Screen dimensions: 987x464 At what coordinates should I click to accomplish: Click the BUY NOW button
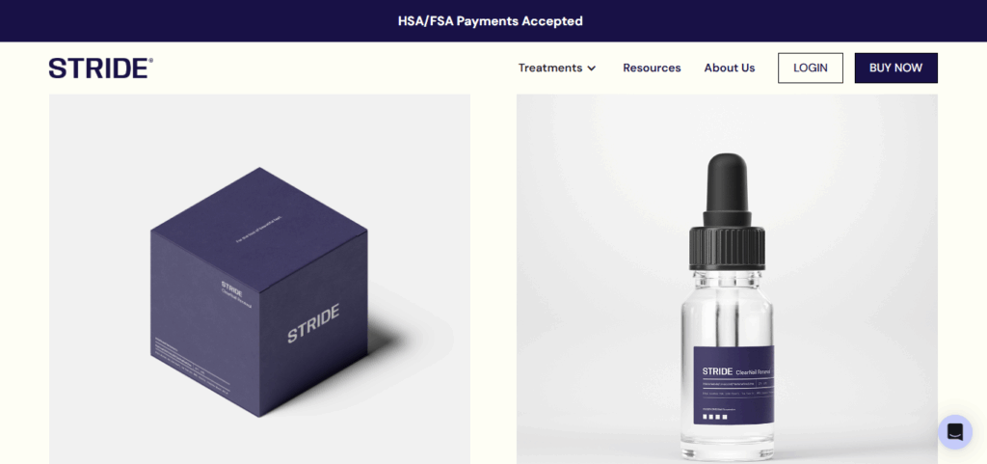pyautogui.click(x=895, y=68)
